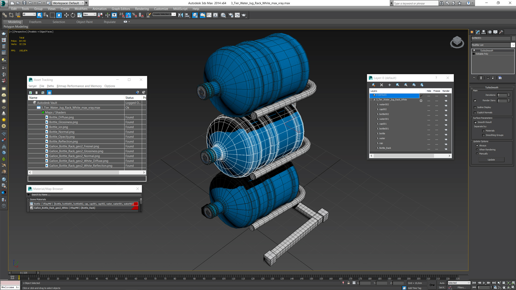The image size is (516, 290).
Task: Click the Polygon Modeling panel button
Action: [16, 27]
